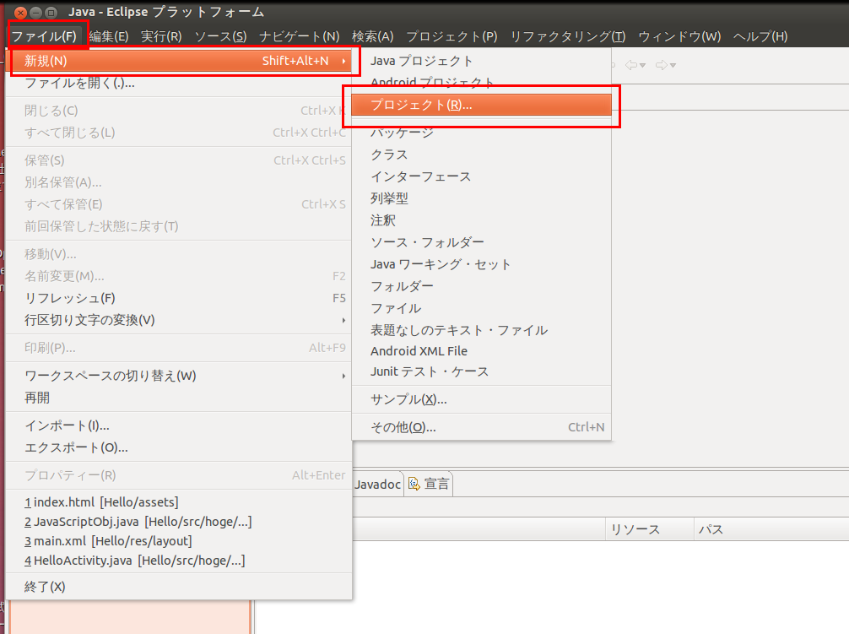Open the forward history dropdown arrow
849x634 pixels.
click(673, 66)
